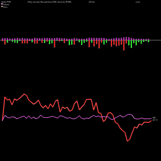Click the Volume legend color swatch
The height and width of the screenshot is (161, 161).
[x=2, y=4]
